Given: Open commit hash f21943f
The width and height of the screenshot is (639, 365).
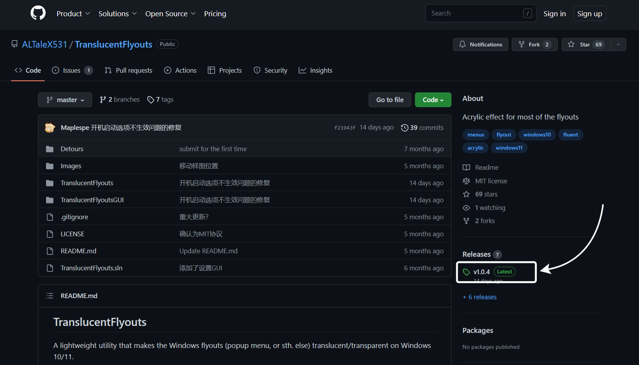Looking at the screenshot, I should (x=345, y=128).
